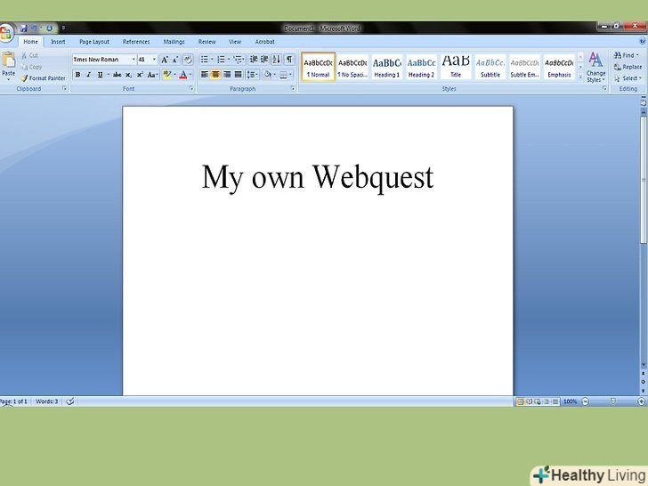Image resolution: width=648 pixels, height=486 pixels.
Task: Switch to Full Screen Reading view
Action: (529, 401)
